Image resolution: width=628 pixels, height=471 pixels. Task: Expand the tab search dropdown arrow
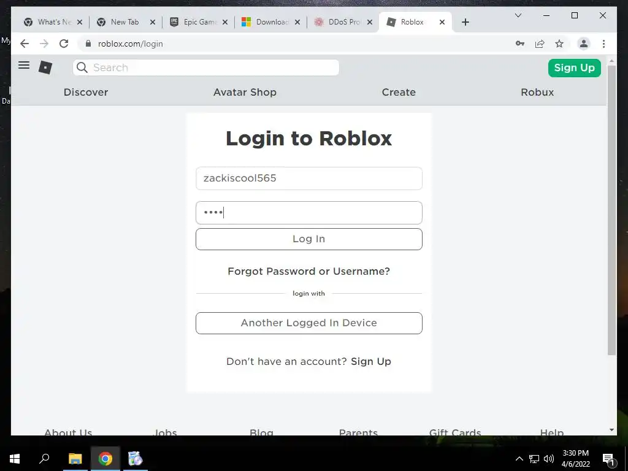(x=518, y=15)
